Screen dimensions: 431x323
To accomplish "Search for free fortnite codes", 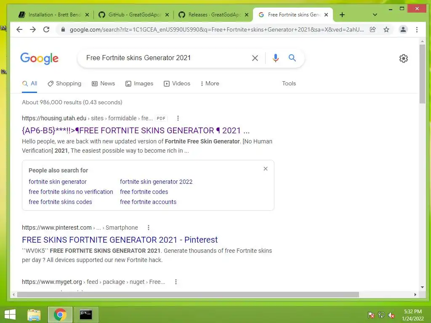I will [x=144, y=192].
